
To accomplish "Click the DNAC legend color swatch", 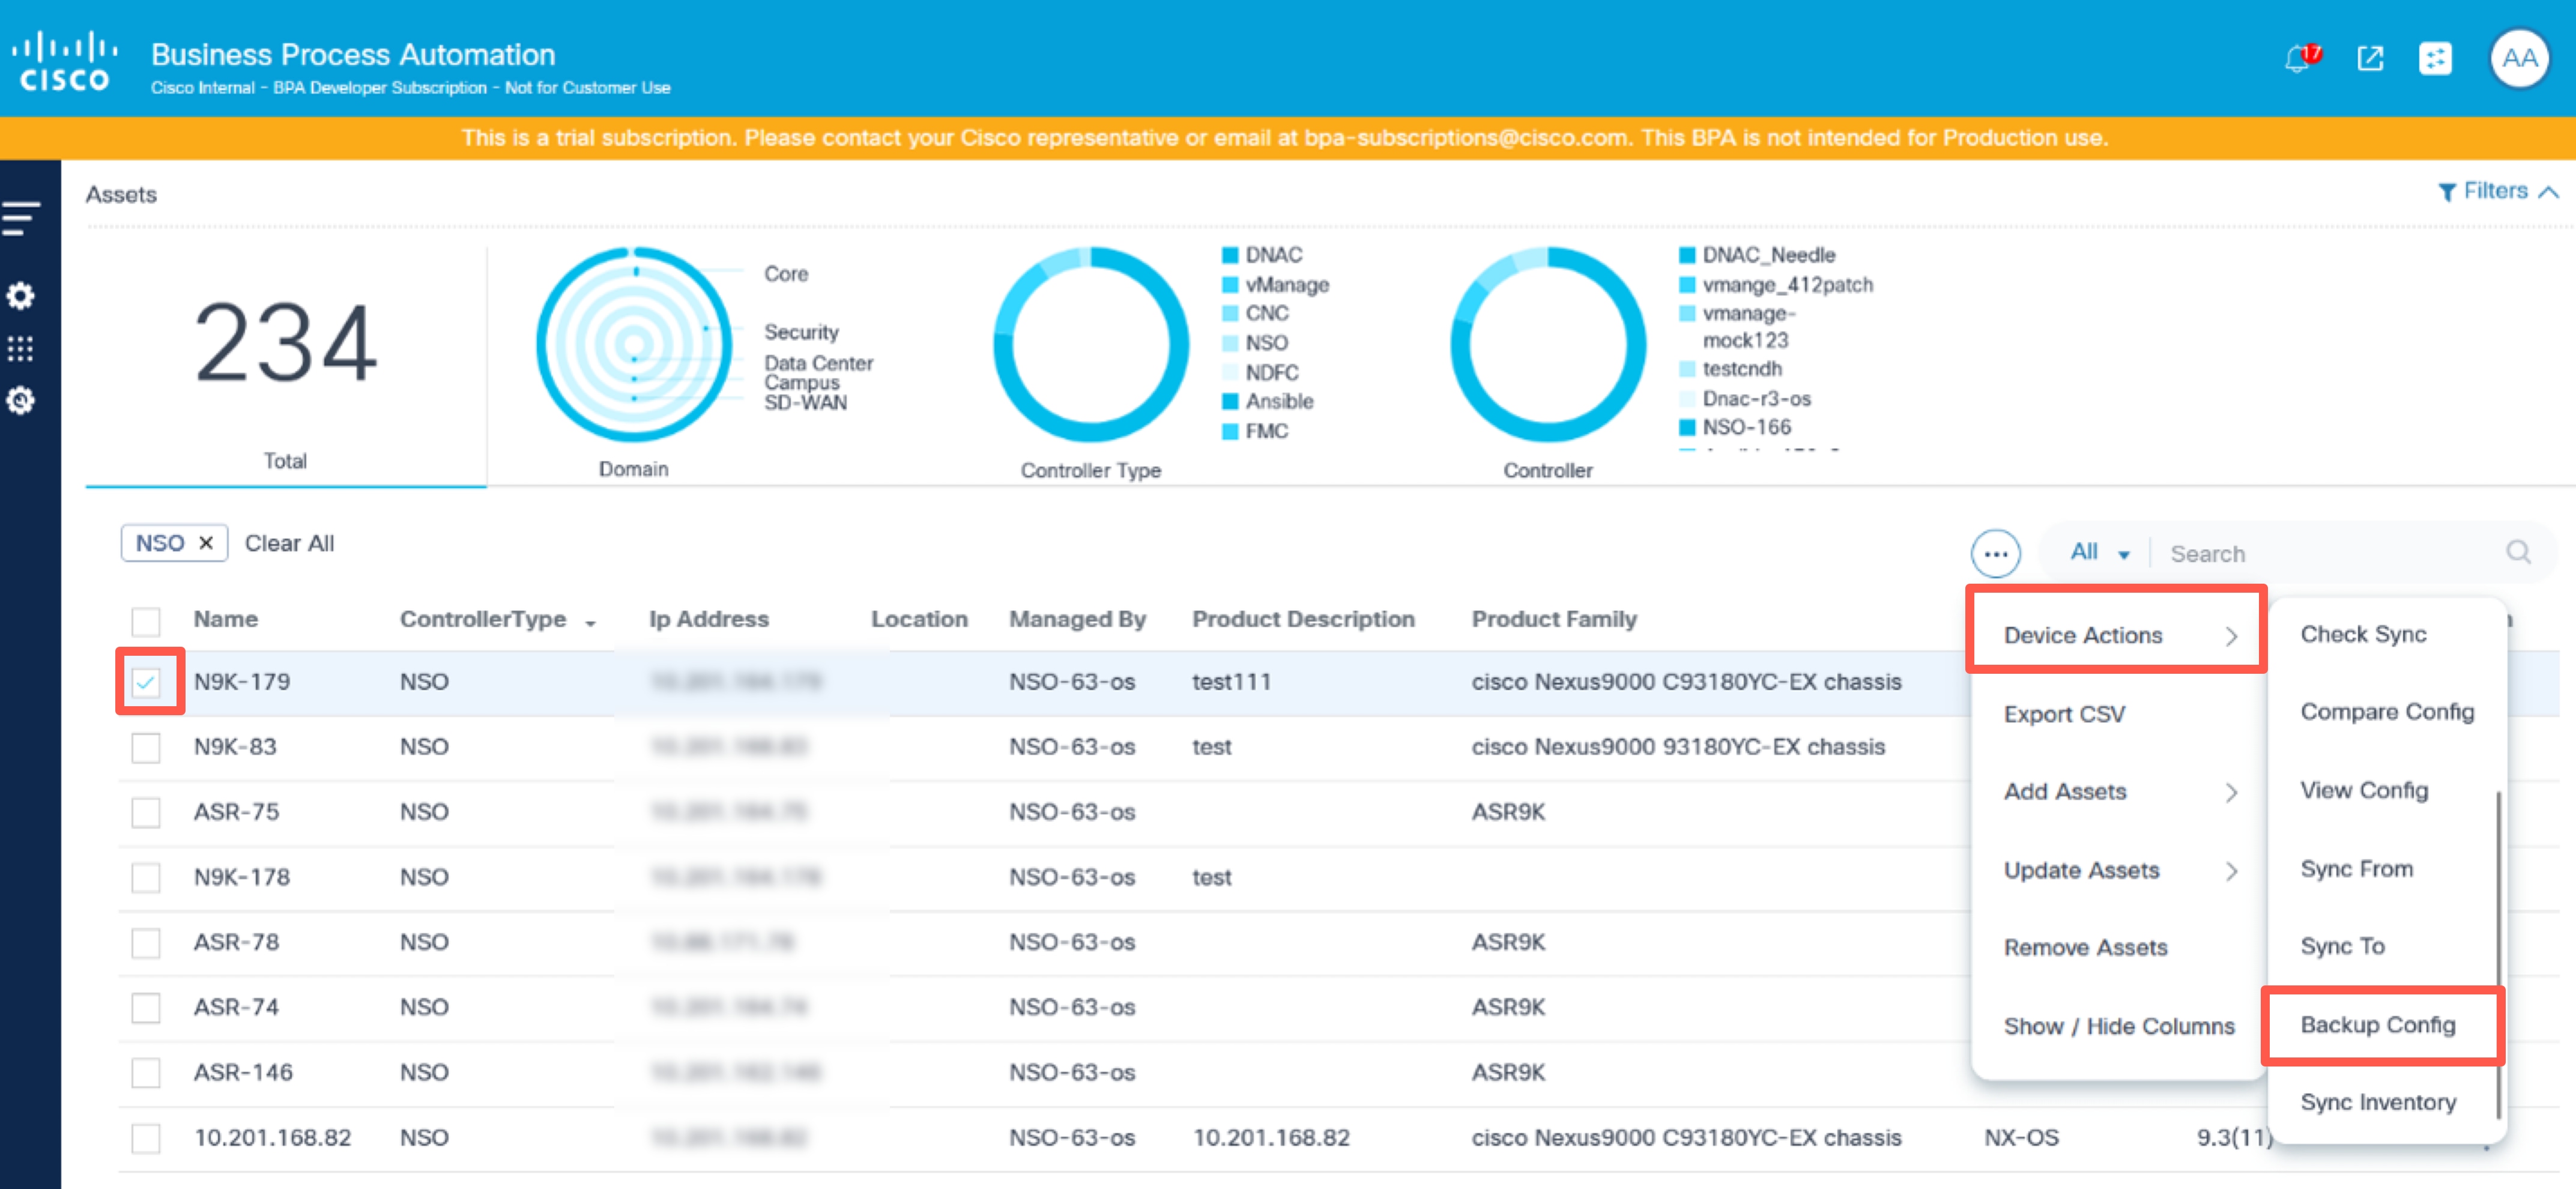I will (1230, 255).
